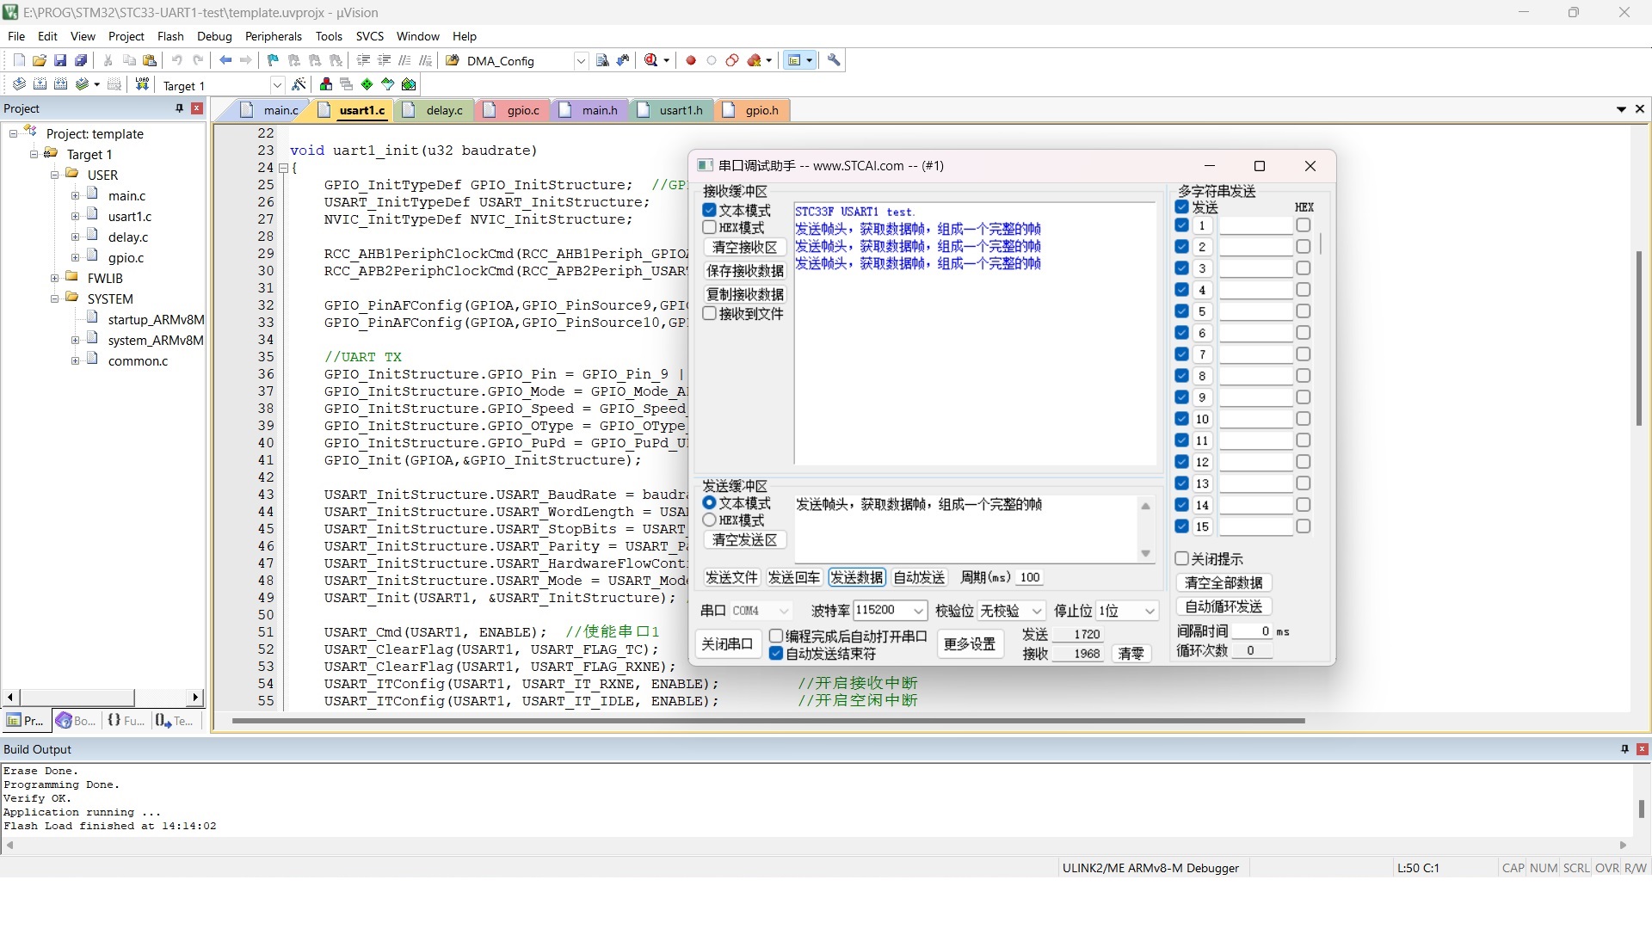Open the 波特率 115200 dropdown
The width and height of the screenshot is (1652, 929).
click(890, 610)
